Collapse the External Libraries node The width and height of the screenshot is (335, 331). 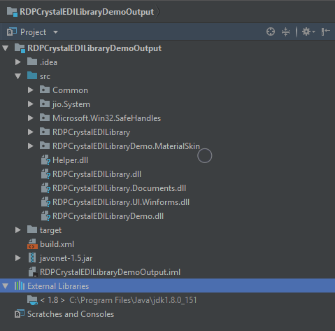6,286
